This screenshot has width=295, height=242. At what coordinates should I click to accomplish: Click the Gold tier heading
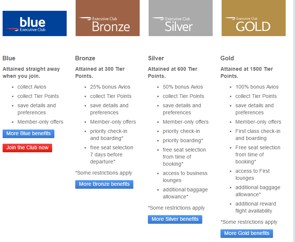[227, 58]
